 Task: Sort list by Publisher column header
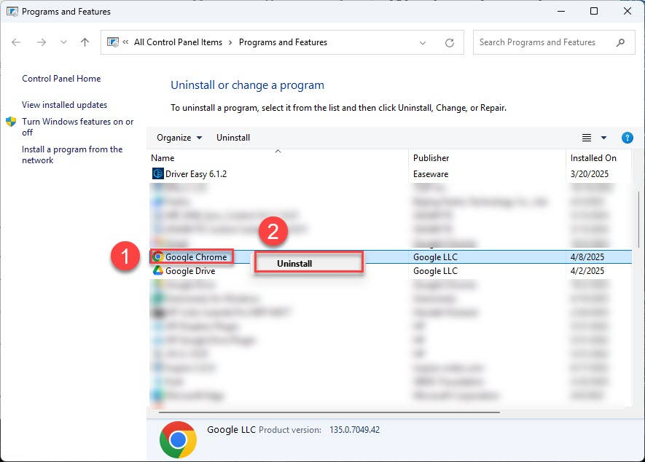click(x=431, y=157)
